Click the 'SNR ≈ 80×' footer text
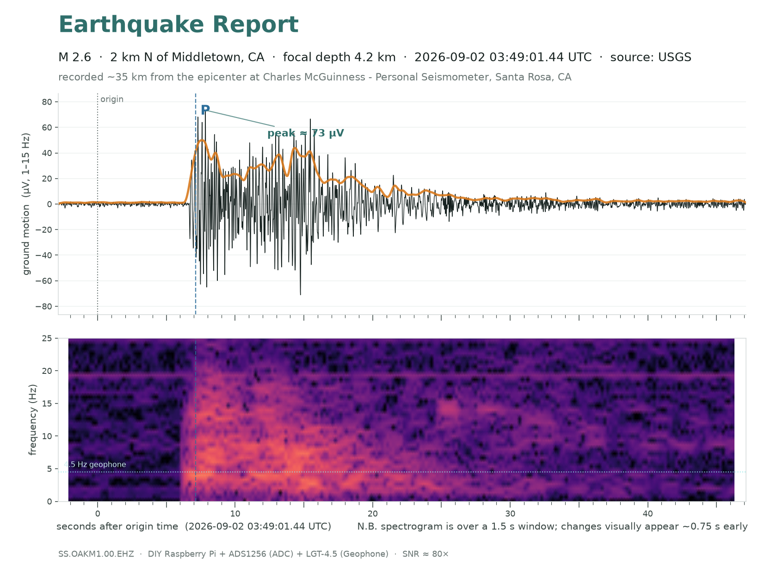The width and height of the screenshot is (777, 583). [x=425, y=554]
